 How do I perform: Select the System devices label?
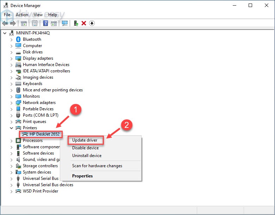point(37,172)
